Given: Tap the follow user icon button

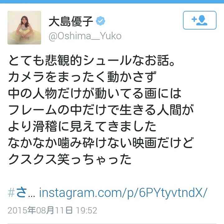Looking at the screenshot, I should [199, 20].
